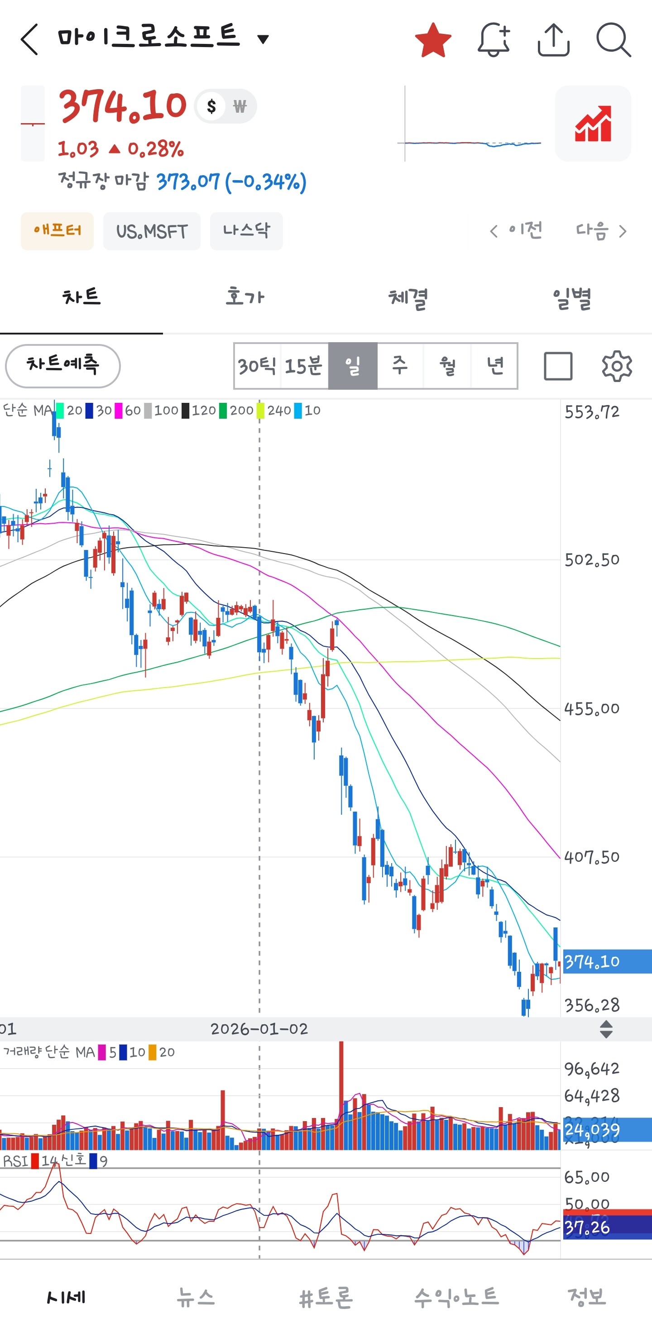Tap the 애프터 market tag
The height and width of the screenshot is (1338, 652).
pyautogui.click(x=57, y=231)
